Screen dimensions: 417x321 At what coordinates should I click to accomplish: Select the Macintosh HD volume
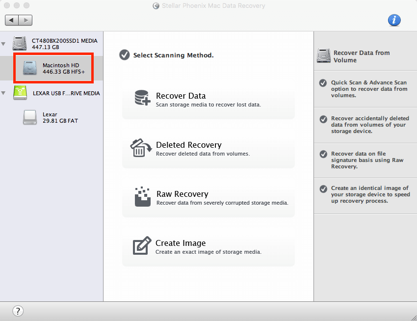point(61,68)
